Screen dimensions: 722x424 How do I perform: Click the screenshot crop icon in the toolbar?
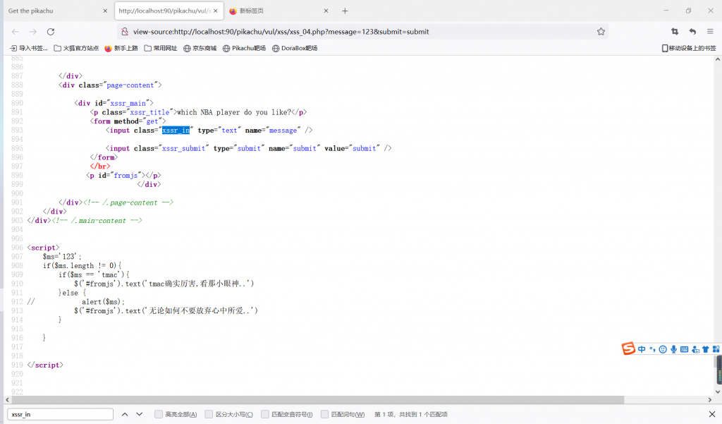click(x=675, y=32)
